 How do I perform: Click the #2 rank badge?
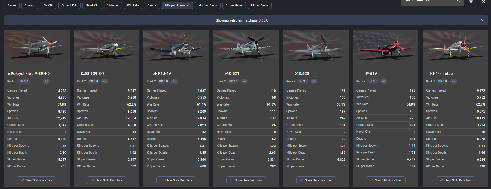tap(105, 81)
